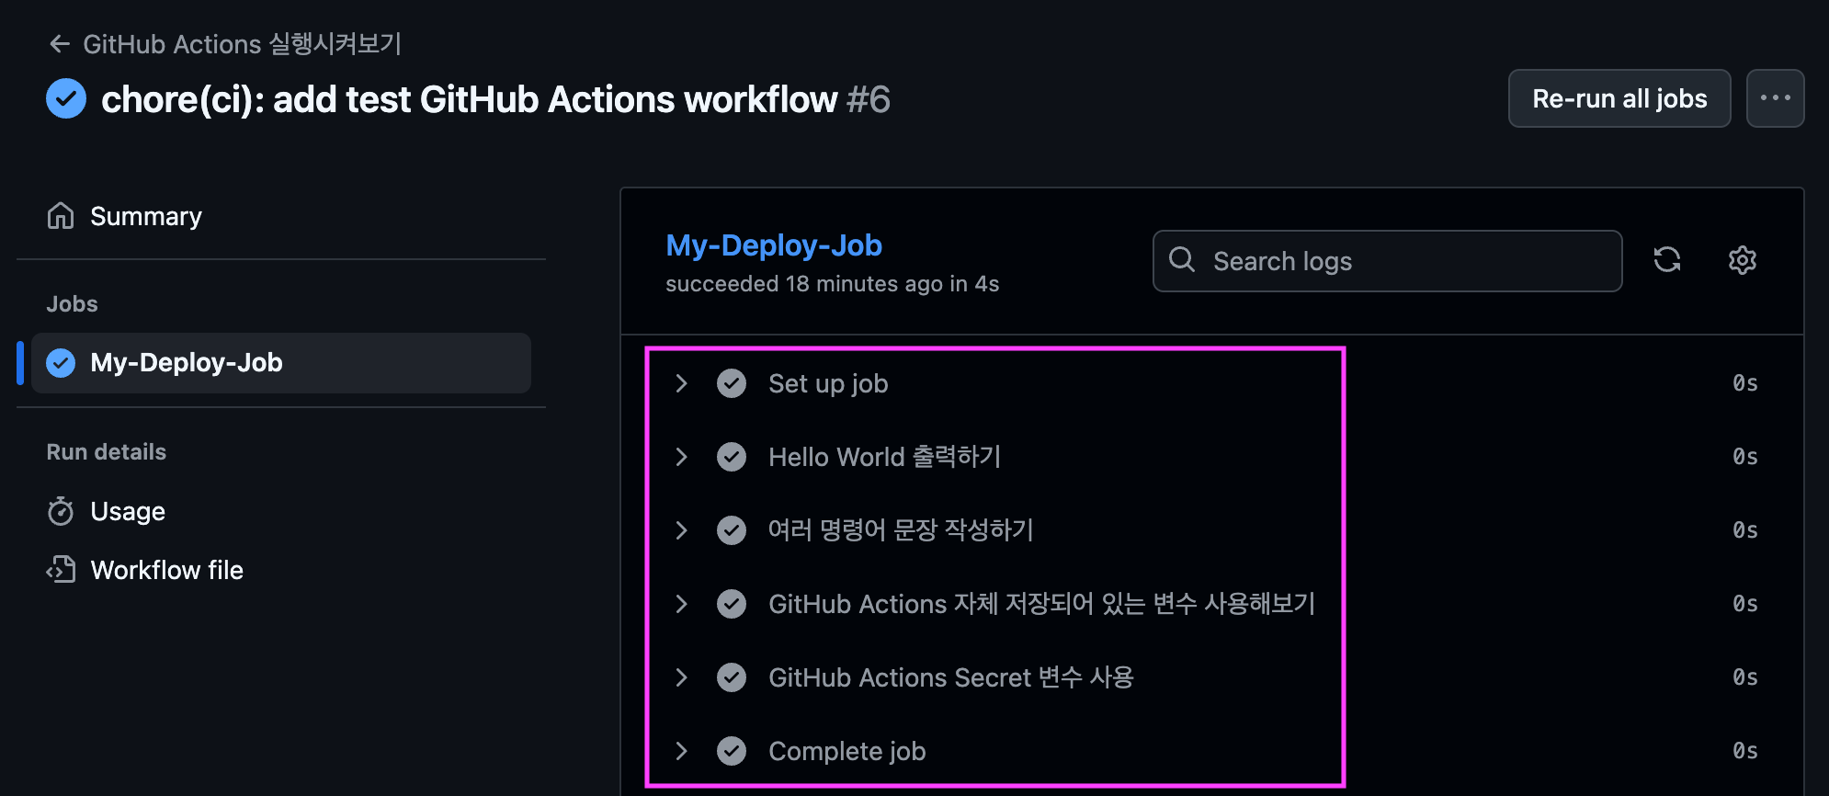Open the log settings gear menu
Viewport: 1829px width, 796px height.
(1742, 260)
